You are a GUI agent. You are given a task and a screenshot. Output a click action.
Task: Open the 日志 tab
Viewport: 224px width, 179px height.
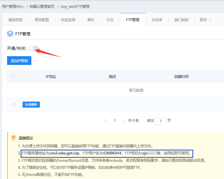tap(110, 20)
